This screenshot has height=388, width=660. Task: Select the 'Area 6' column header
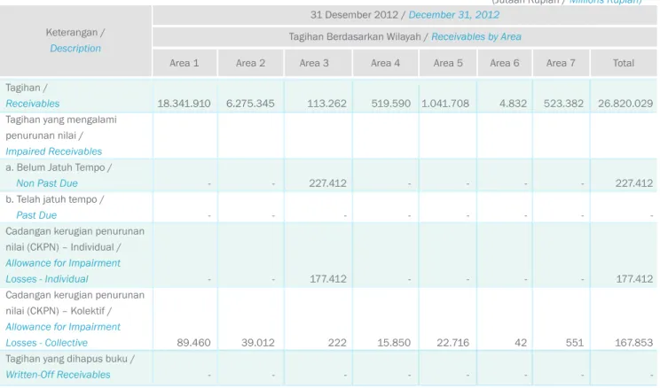[x=504, y=63]
